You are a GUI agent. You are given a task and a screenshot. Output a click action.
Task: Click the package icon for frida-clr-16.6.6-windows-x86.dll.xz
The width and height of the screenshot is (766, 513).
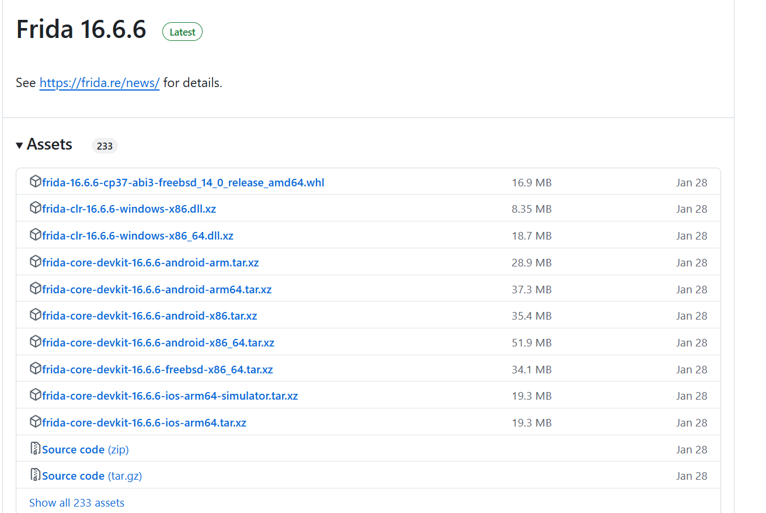[36, 208]
